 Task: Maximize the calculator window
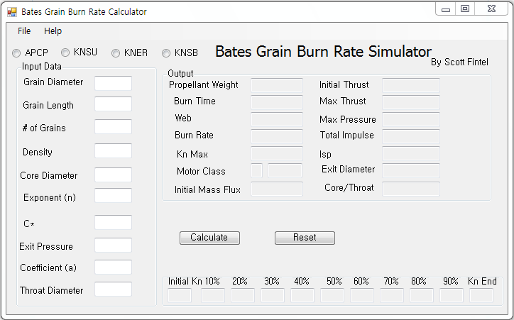465,9
